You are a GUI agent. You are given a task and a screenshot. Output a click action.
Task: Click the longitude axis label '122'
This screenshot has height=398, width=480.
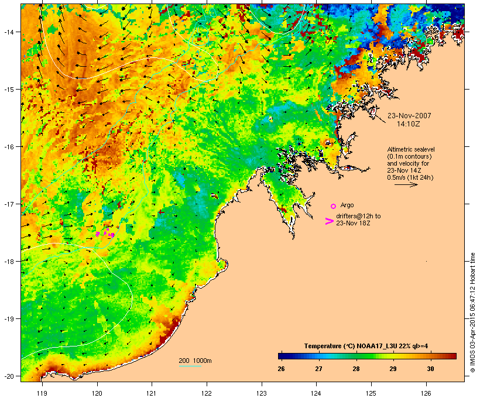coord(207,393)
